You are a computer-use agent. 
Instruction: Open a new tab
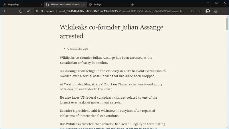point(133,4)
